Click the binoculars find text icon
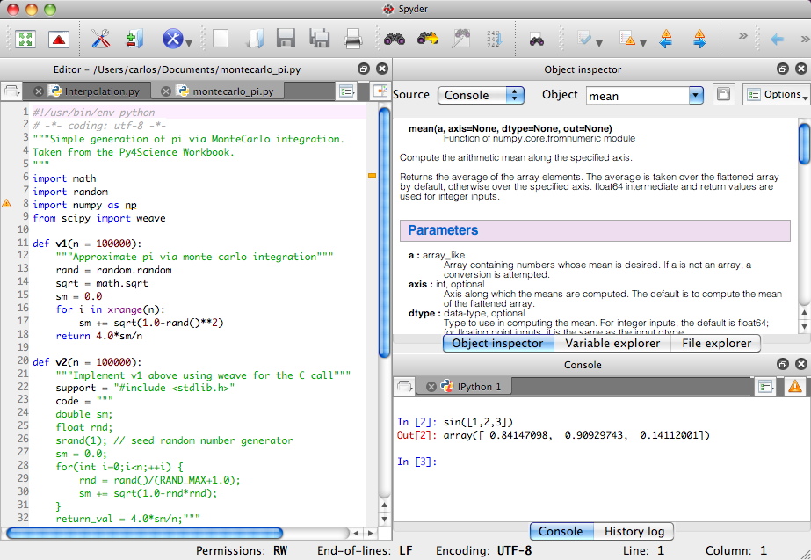Image resolution: width=811 pixels, height=560 pixels. click(395, 39)
